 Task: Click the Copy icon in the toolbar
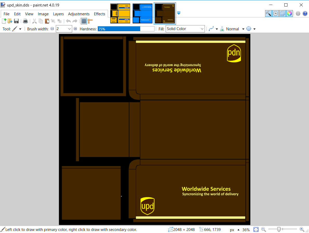click(41, 21)
